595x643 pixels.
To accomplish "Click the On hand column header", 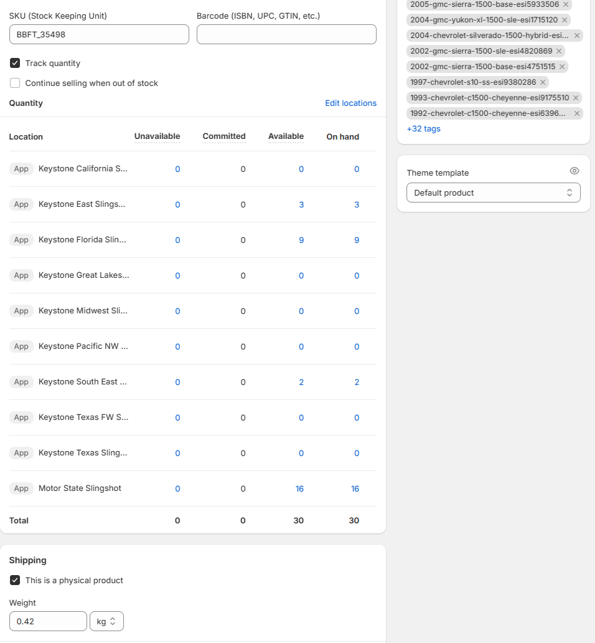I will pyautogui.click(x=343, y=136).
